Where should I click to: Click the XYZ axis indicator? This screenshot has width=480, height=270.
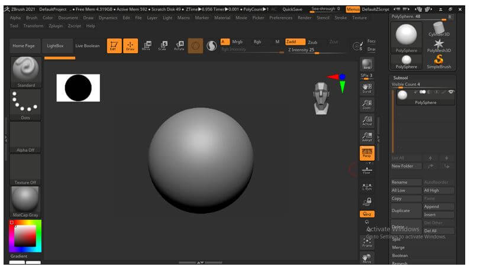coord(337,83)
